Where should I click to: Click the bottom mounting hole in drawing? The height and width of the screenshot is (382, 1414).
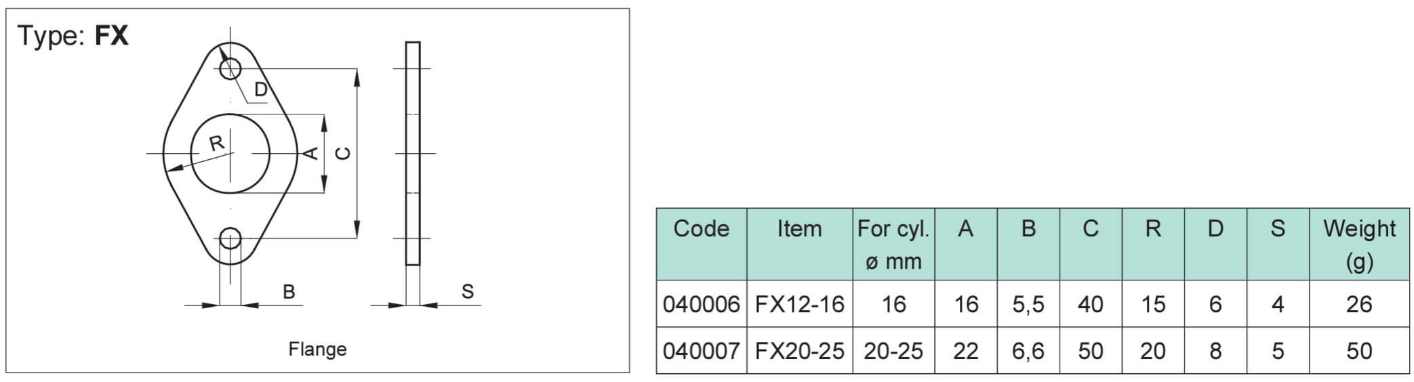(x=230, y=238)
